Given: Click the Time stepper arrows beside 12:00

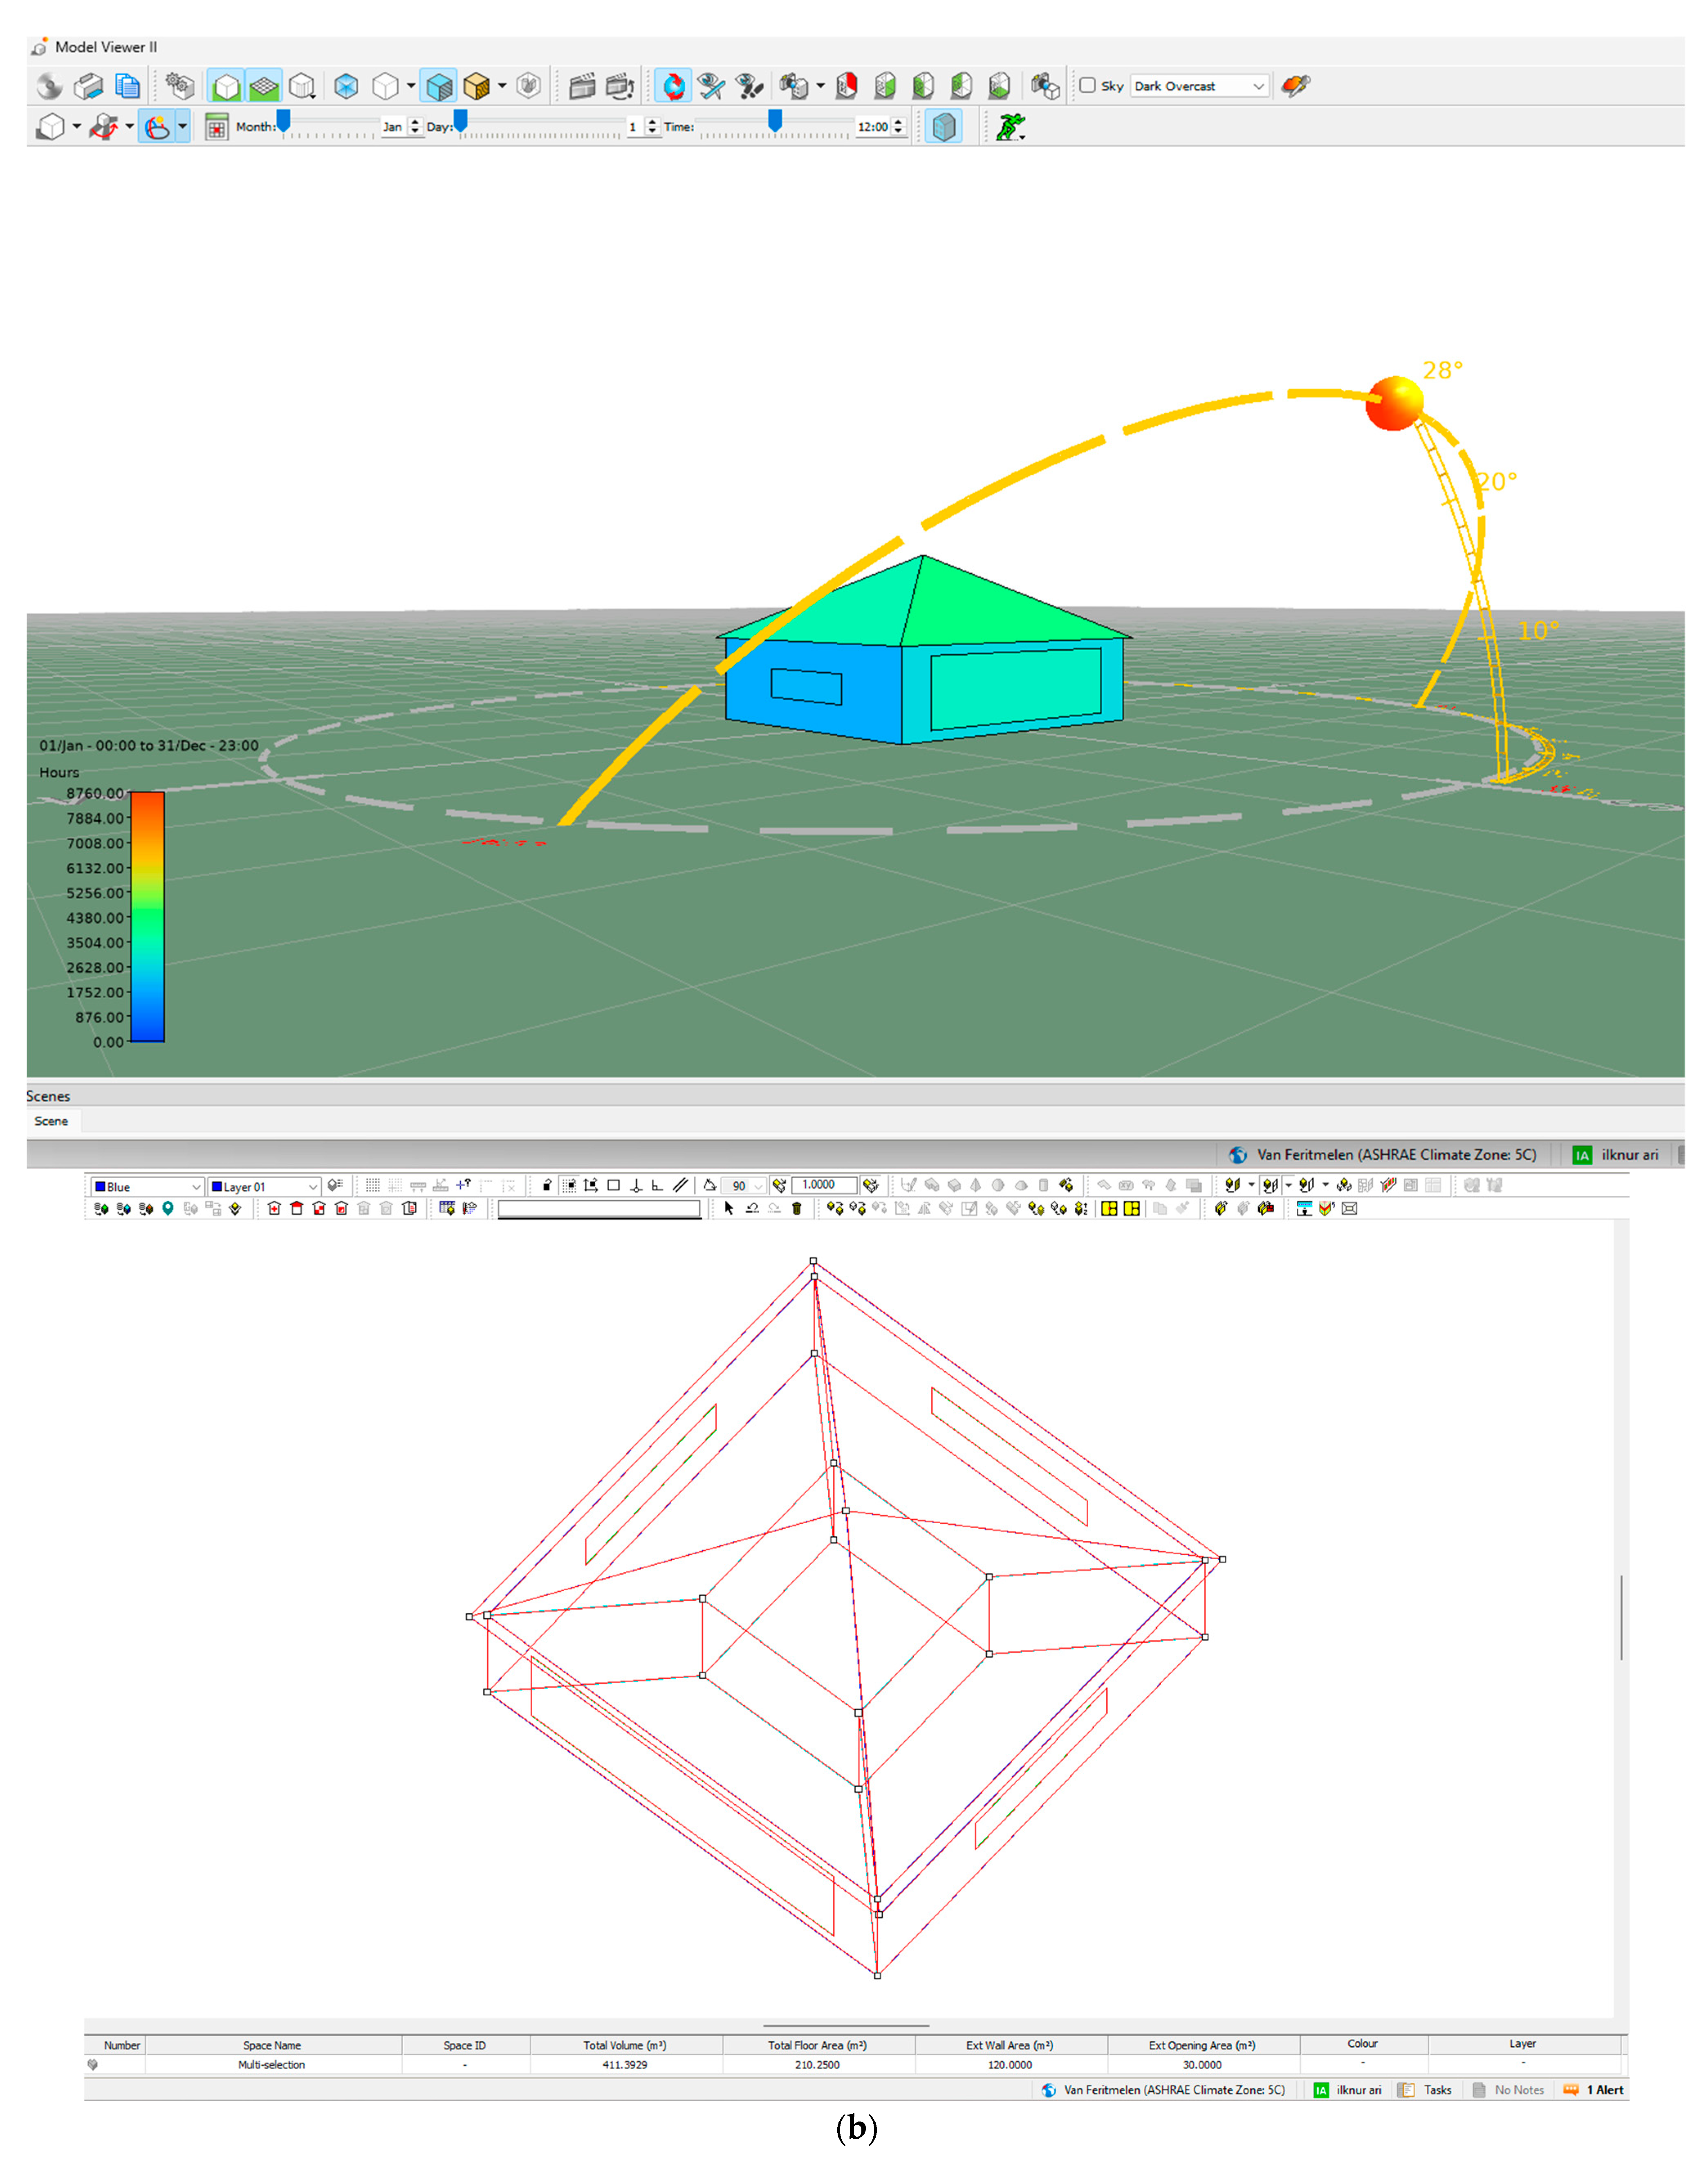Looking at the screenshot, I should (x=898, y=127).
